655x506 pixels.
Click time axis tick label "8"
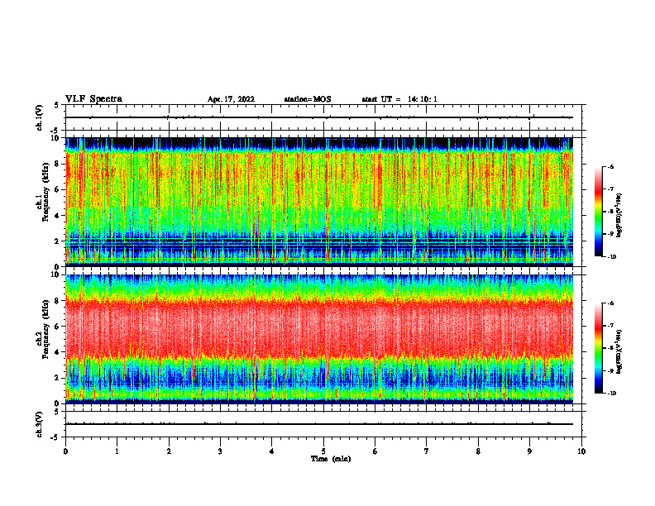tap(478, 451)
